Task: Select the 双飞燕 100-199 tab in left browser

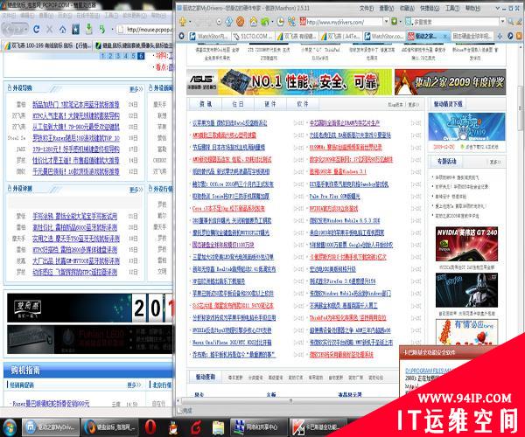Action: click(47, 45)
